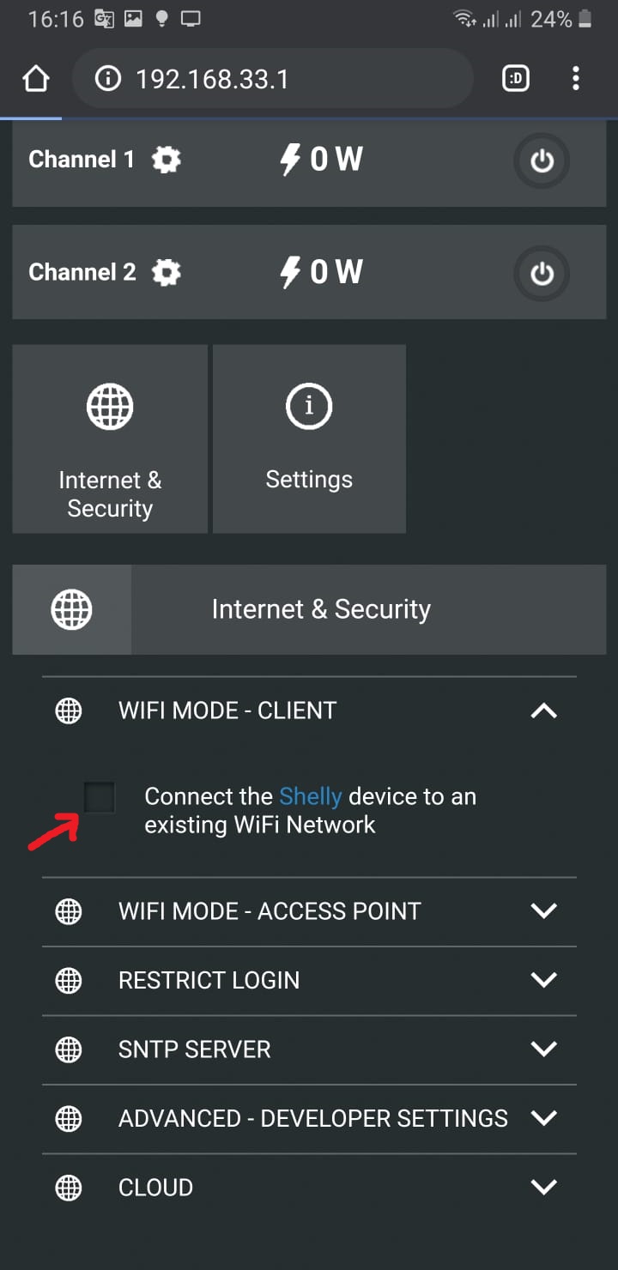Open the Internet & Security tile
The height and width of the screenshot is (1270, 618).
click(x=110, y=439)
